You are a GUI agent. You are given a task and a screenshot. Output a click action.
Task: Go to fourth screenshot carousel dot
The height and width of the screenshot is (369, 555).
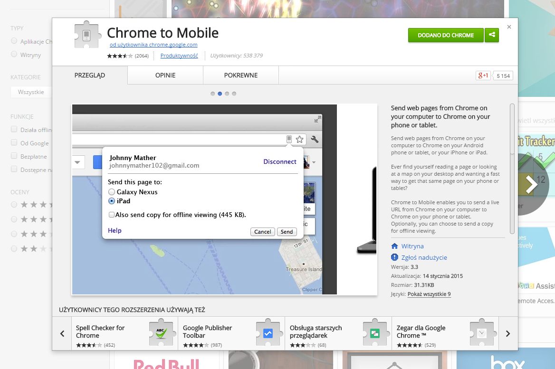(234, 94)
